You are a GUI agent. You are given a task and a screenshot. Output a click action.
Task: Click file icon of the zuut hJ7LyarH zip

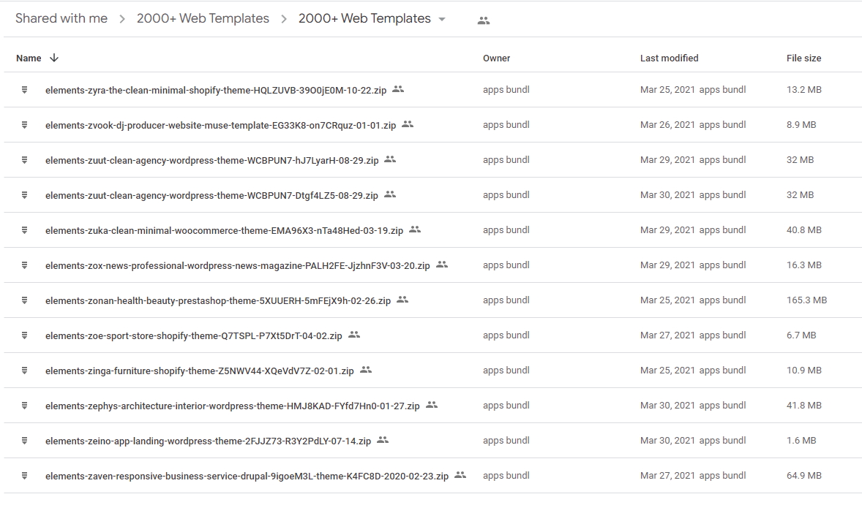click(x=25, y=160)
